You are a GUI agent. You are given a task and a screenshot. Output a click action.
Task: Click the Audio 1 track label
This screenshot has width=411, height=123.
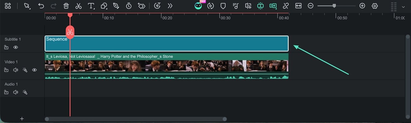pyautogui.click(x=11, y=84)
